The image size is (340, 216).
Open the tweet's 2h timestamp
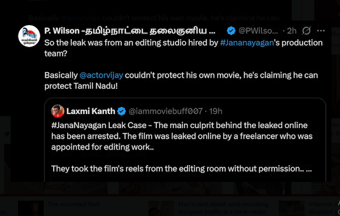(x=292, y=31)
